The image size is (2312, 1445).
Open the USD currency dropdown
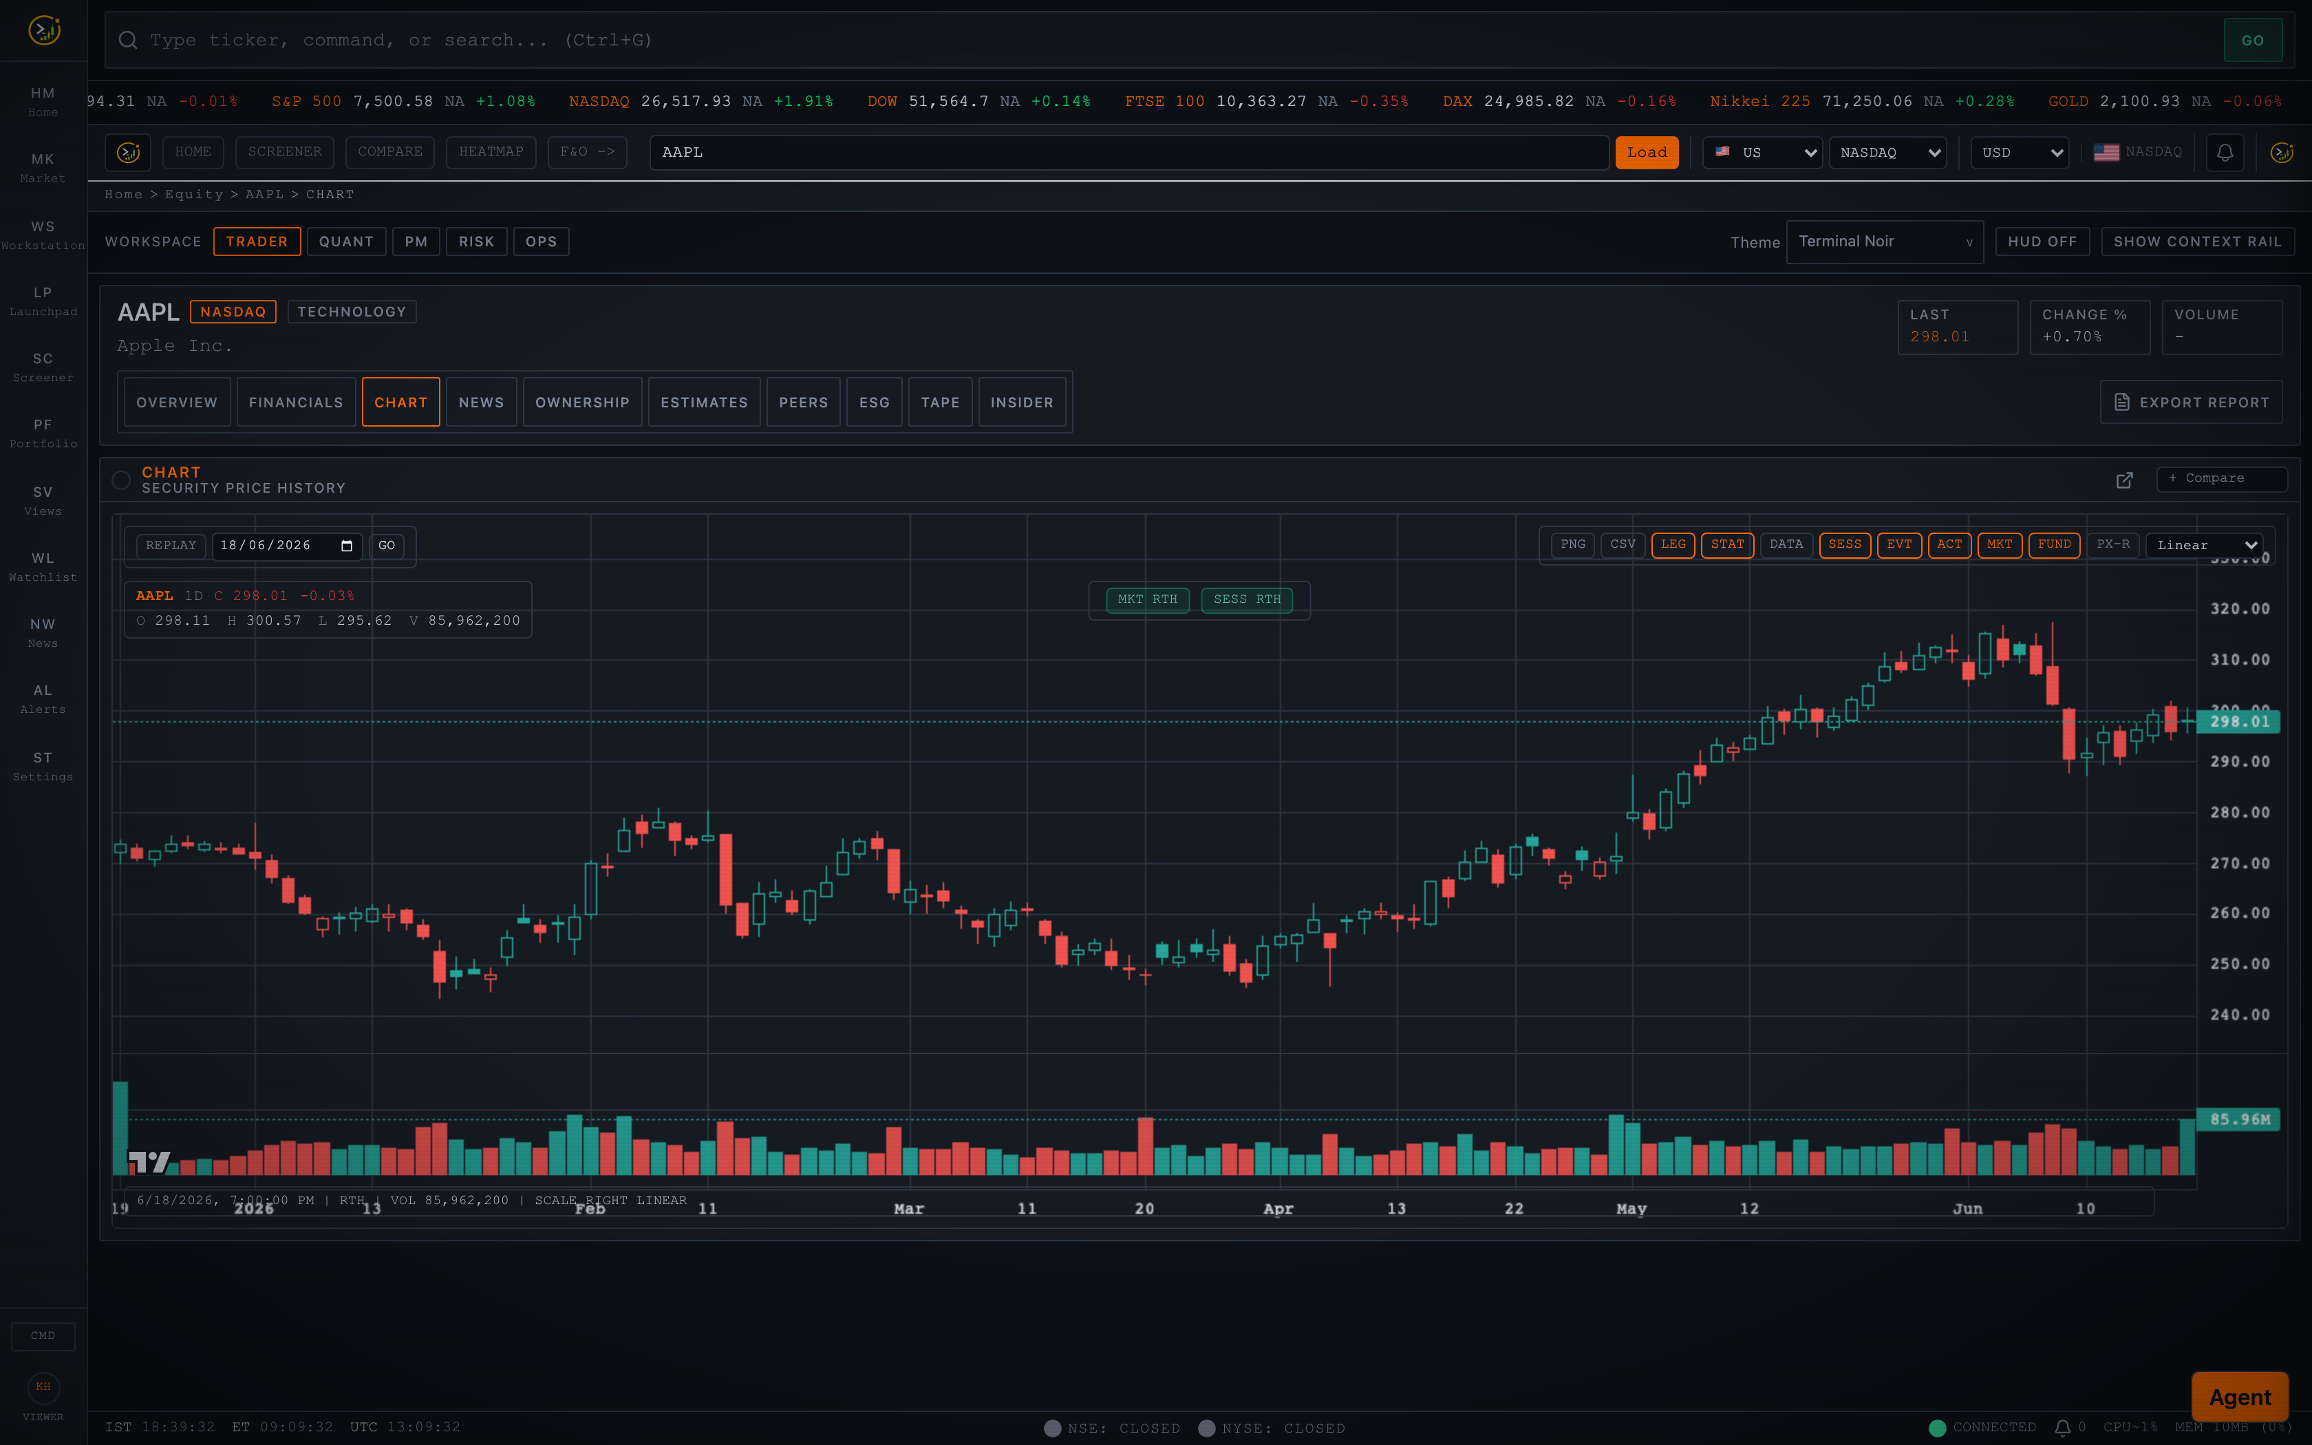[x=2020, y=153]
